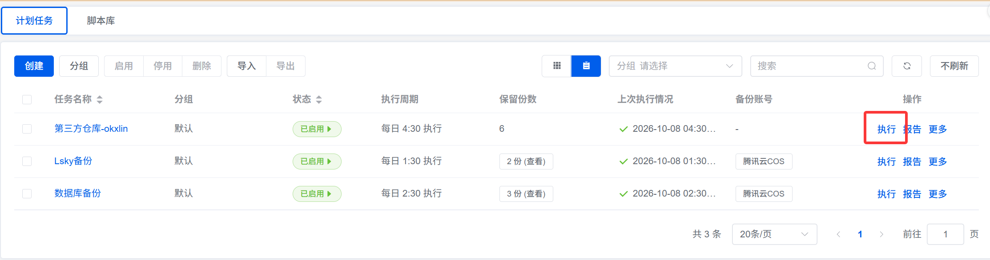Toggle 已启用 status for Lsky备份
Image resolution: width=990 pixels, height=260 pixels.
tap(317, 162)
